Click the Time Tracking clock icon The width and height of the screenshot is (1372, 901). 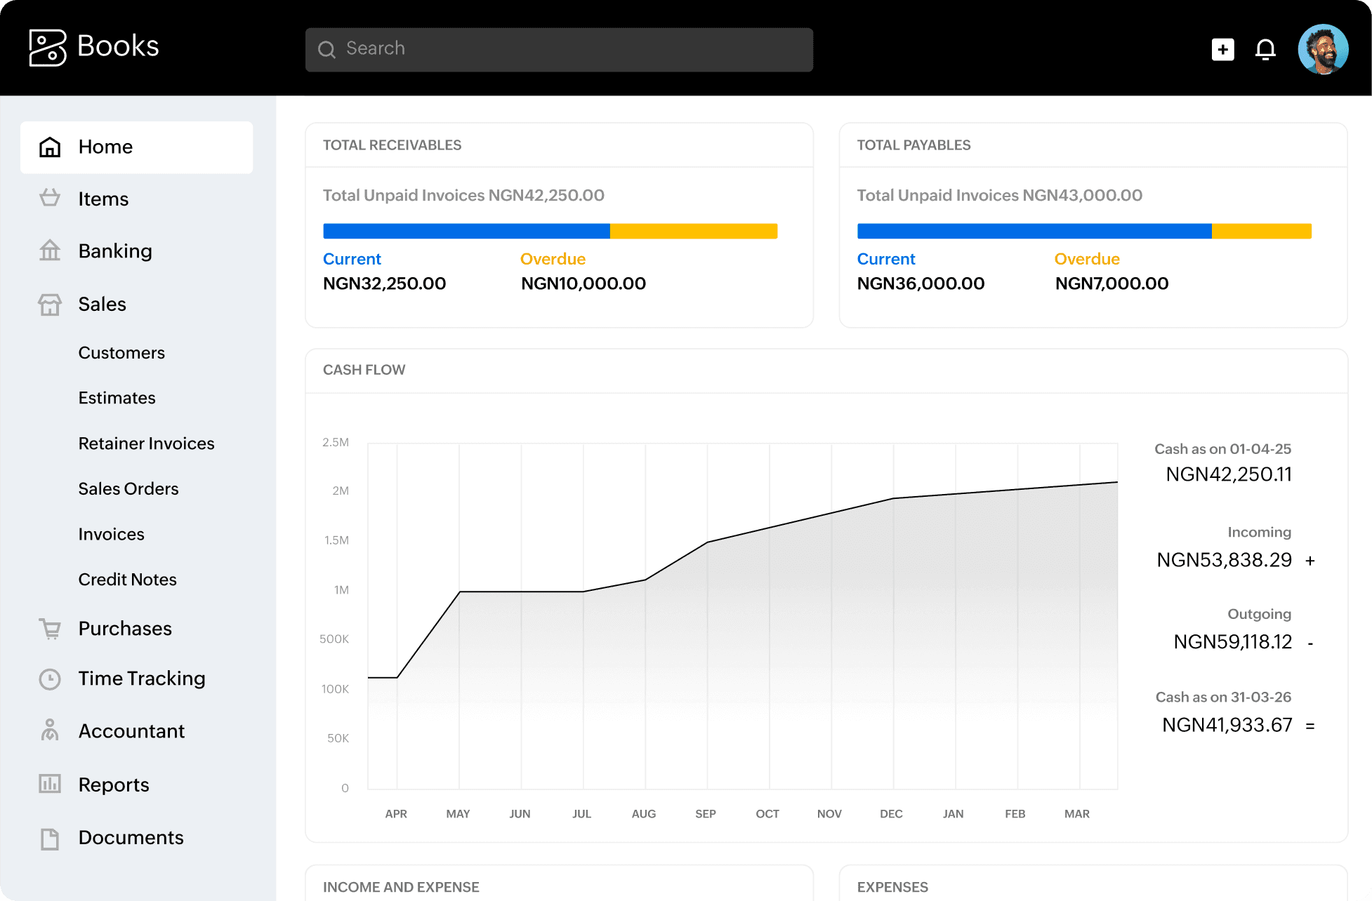[50, 679]
